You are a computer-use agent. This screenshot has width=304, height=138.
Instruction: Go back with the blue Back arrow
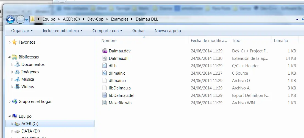pyautogui.click(x=10, y=19)
